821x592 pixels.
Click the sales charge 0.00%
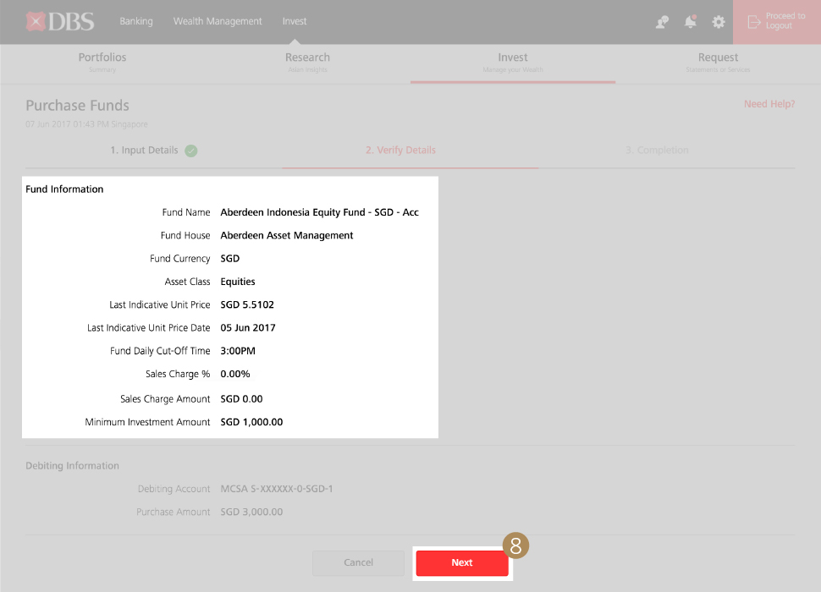[235, 374]
